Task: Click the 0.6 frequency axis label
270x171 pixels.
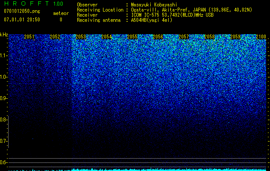Action: point(3,162)
